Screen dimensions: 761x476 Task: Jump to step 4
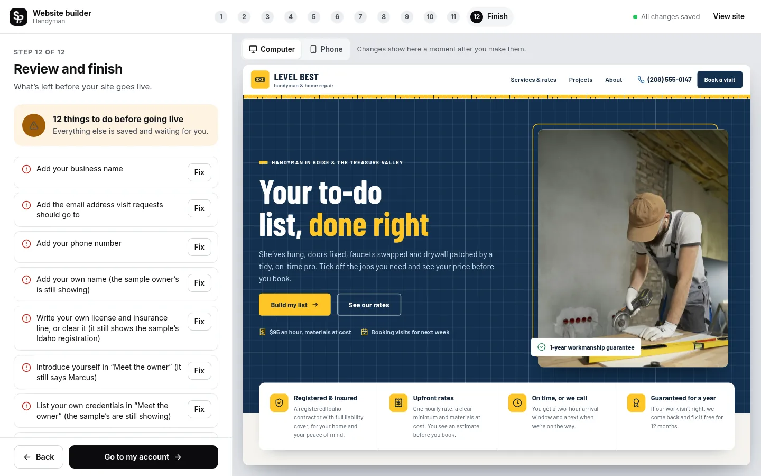[291, 17]
